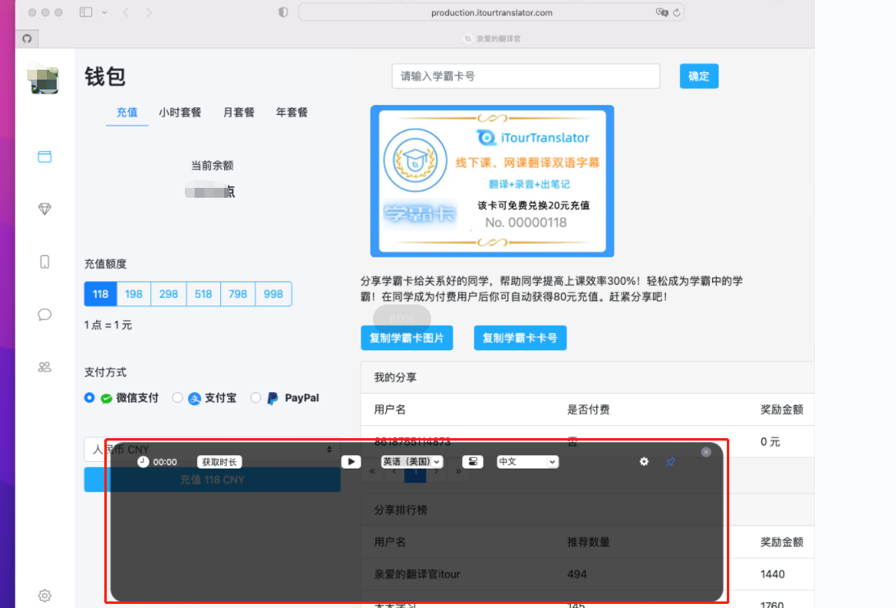Switch to the 小时套餐 tab
Screen dimensions: 896x608
tap(180, 112)
